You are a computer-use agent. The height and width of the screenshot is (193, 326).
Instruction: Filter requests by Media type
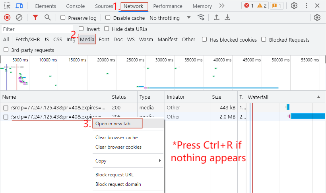click(87, 40)
